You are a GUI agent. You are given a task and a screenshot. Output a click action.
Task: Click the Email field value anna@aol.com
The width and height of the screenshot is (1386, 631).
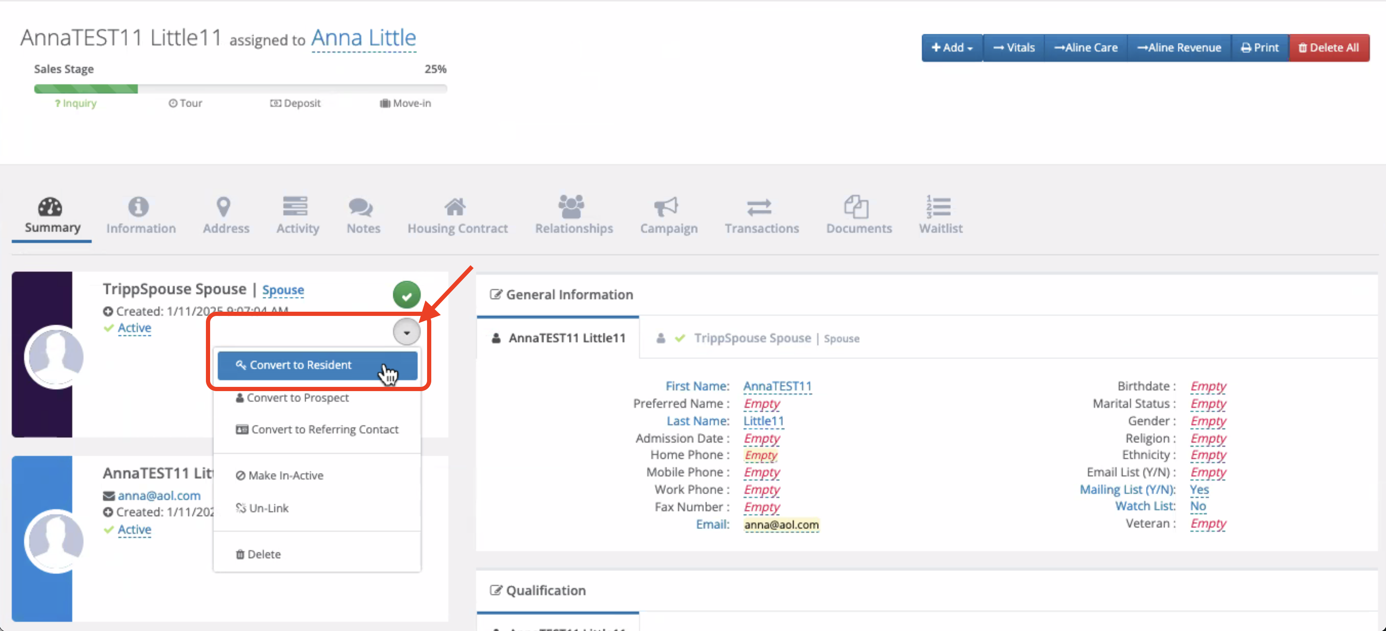click(781, 525)
